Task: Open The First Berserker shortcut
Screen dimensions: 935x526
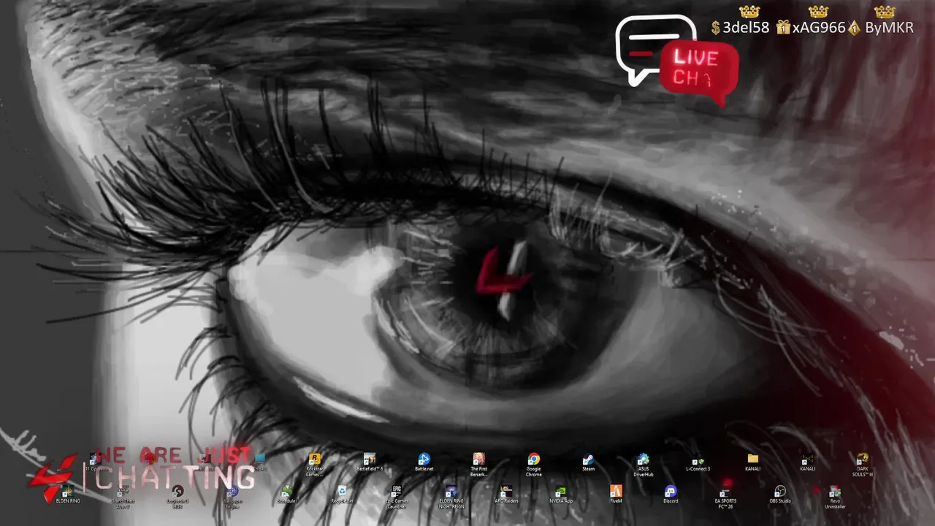Action: click(479, 465)
